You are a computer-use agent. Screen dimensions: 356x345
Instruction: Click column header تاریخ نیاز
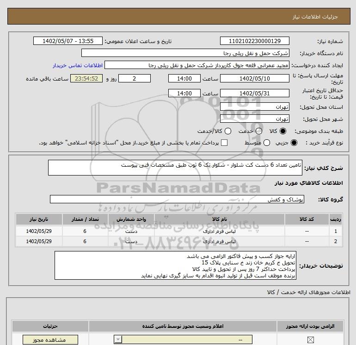tap(39, 219)
